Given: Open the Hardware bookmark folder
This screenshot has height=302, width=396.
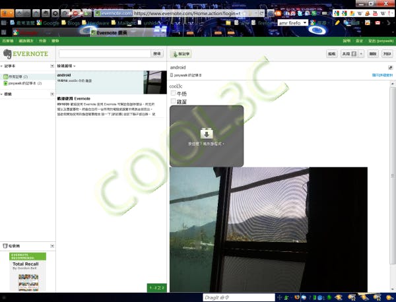Looking at the screenshot, I should coord(96,23).
